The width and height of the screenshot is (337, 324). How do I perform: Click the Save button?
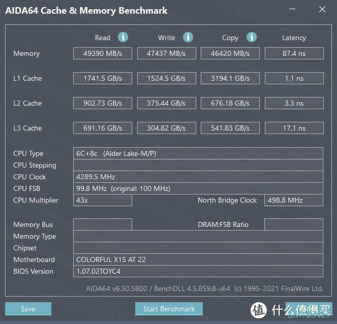coord(28,309)
